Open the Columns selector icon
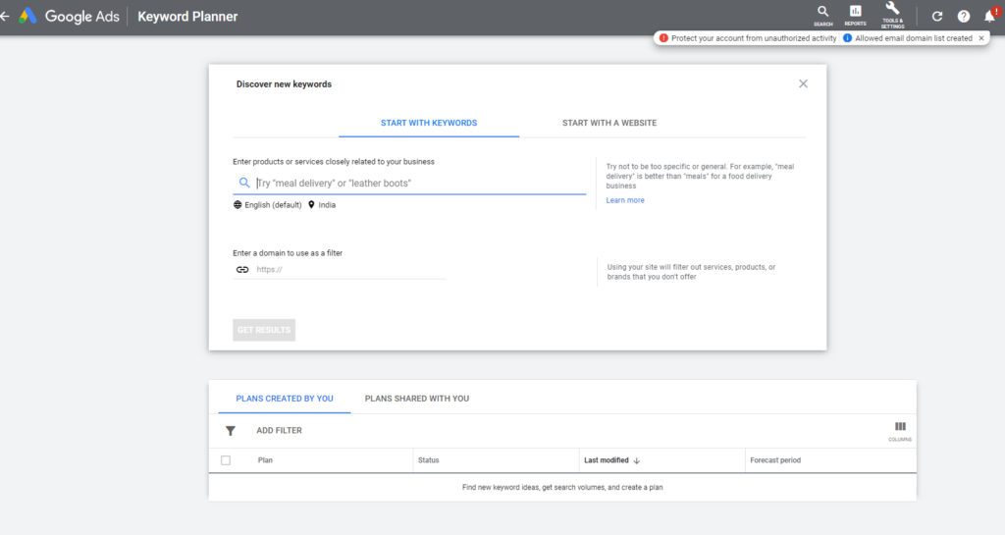 900,431
